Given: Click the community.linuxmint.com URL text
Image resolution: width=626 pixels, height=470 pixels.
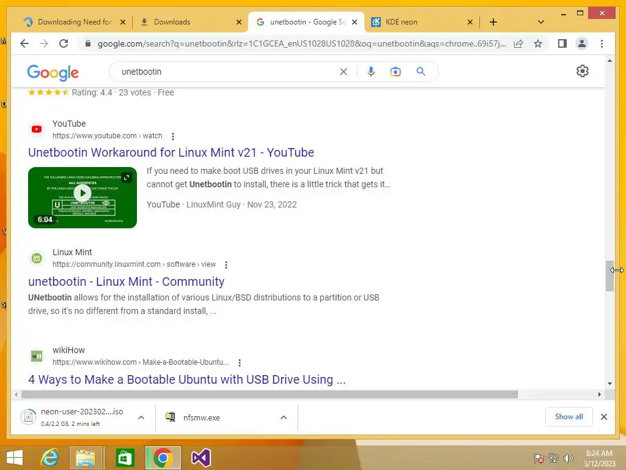Looking at the screenshot, I should [134, 264].
